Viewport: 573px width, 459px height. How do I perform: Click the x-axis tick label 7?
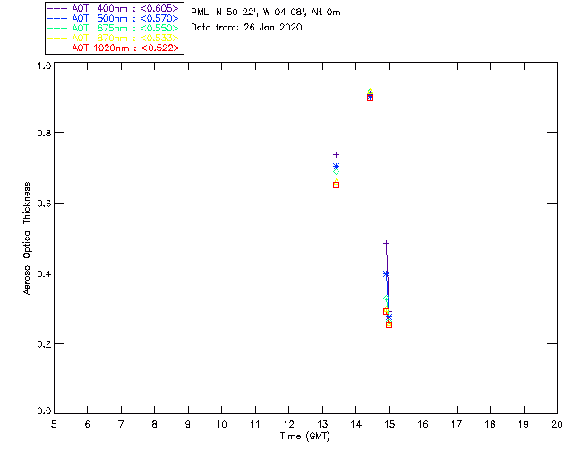[121, 424]
